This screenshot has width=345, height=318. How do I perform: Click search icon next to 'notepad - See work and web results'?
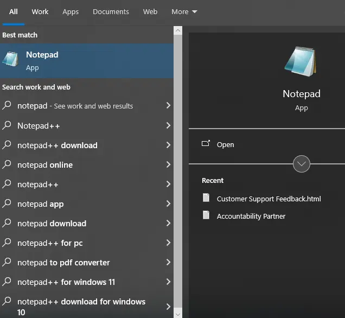pos(7,105)
